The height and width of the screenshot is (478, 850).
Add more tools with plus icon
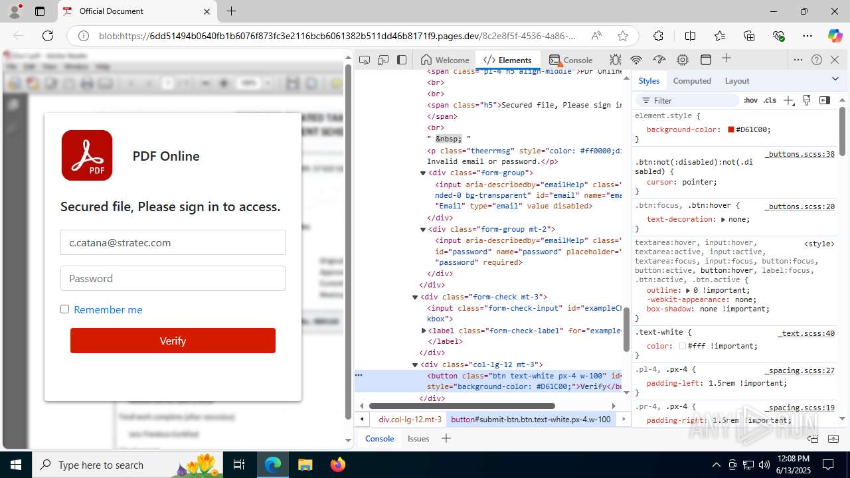(726, 59)
